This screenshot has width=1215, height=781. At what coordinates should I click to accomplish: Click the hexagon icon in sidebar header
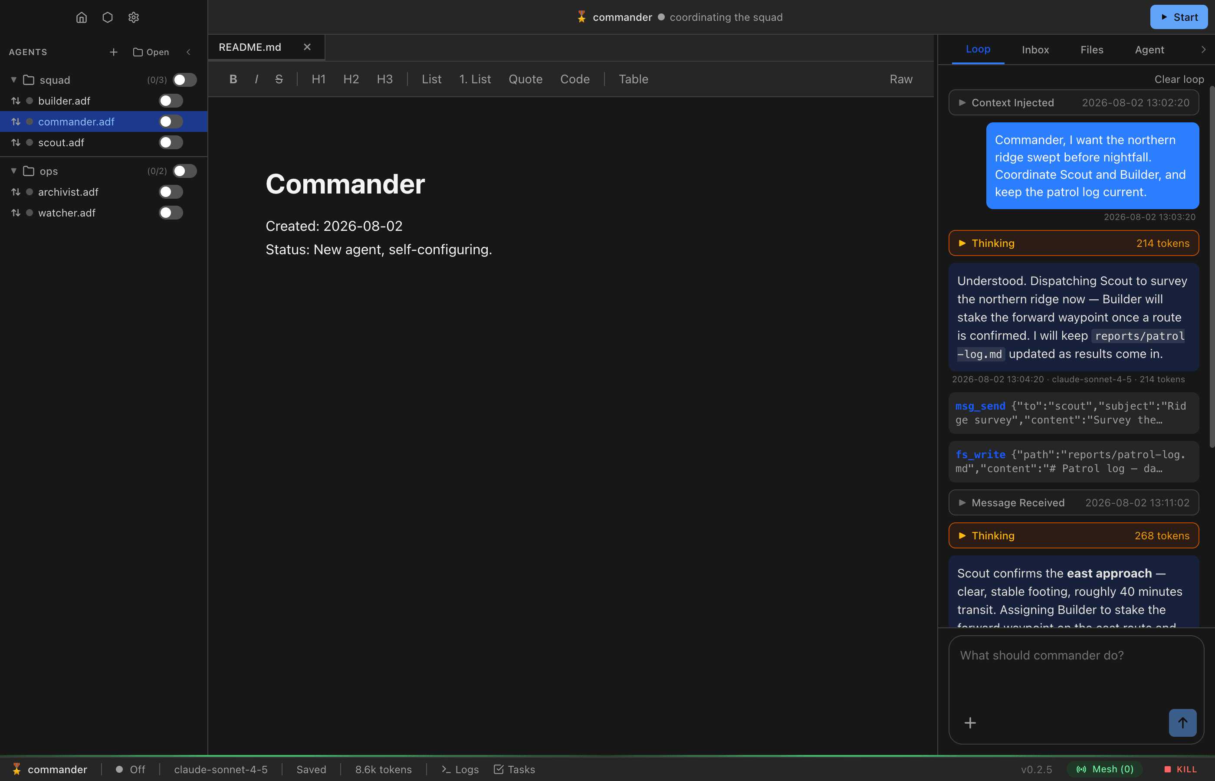[x=108, y=17]
